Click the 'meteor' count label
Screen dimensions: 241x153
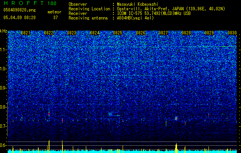(x=54, y=12)
